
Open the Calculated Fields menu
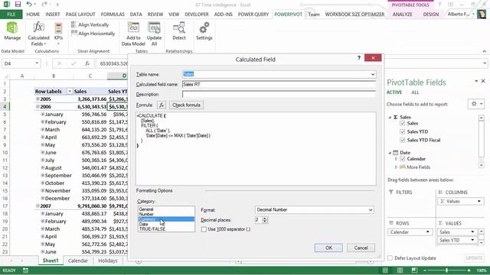coord(38,34)
